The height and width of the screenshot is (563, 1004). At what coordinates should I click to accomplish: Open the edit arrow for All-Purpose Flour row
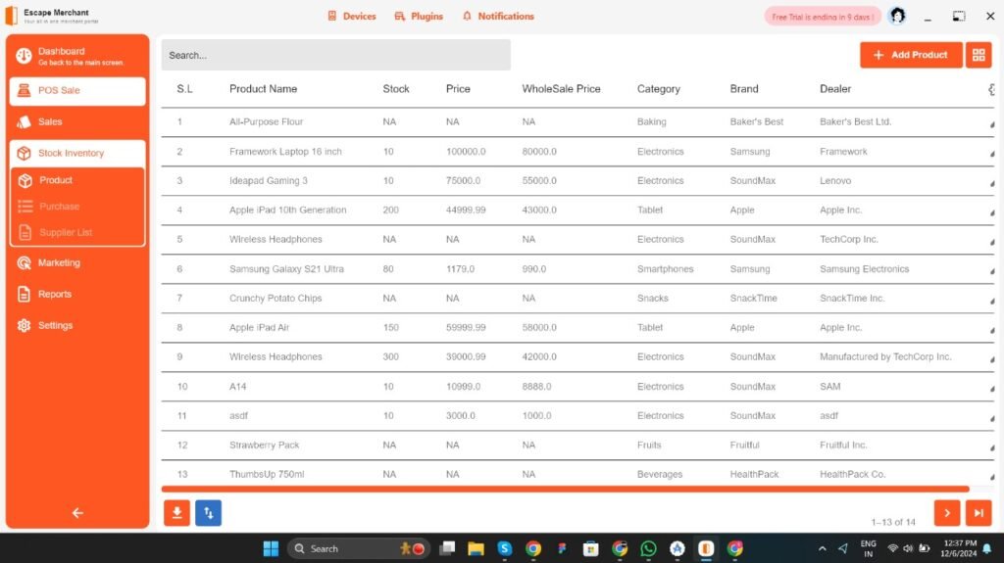click(991, 123)
